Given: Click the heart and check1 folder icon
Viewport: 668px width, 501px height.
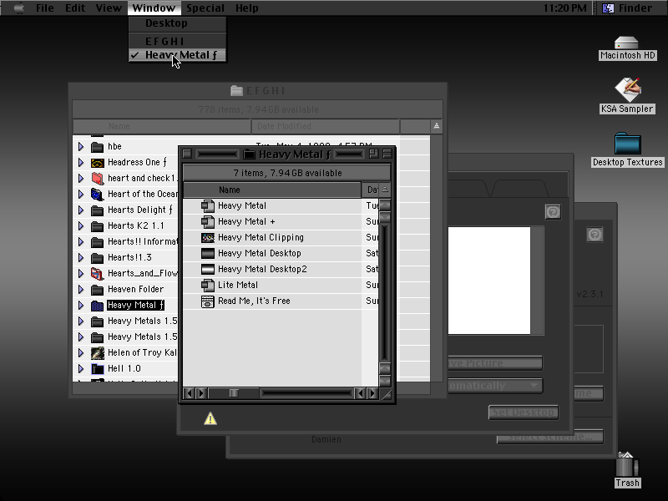Looking at the screenshot, I should (x=98, y=179).
